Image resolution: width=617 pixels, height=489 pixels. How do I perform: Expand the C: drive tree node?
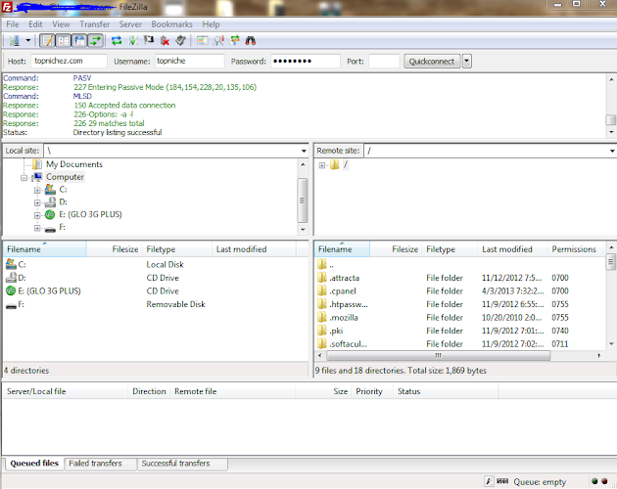(x=37, y=191)
